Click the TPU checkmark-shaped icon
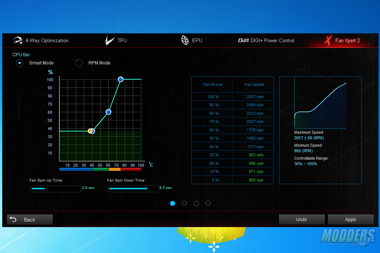The image size is (380, 253). (x=110, y=40)
